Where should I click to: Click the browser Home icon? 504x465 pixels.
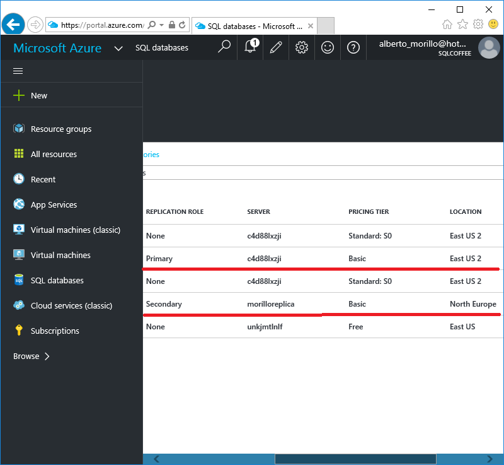447,24
